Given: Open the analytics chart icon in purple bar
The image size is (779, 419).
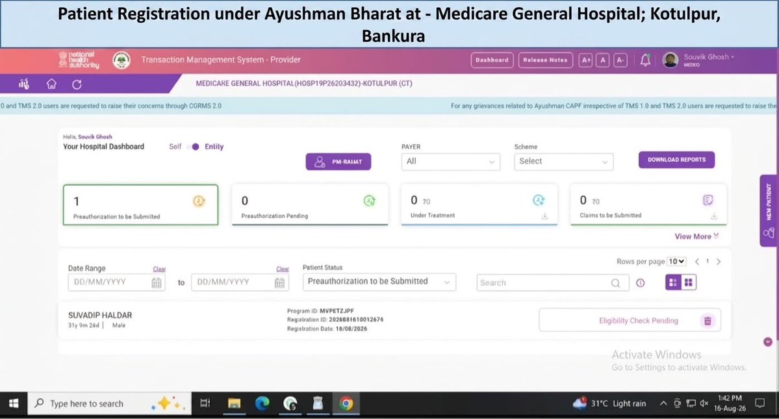Looking at the screenshot, I should [24, 84].
